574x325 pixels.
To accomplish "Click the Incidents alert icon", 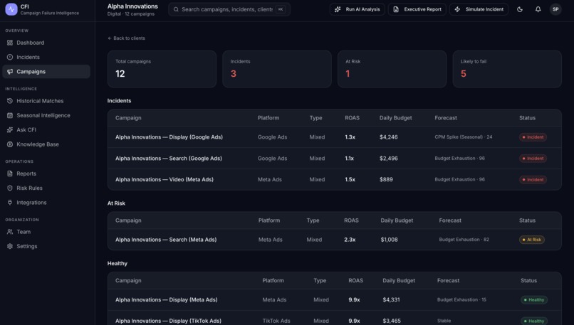I will 10,57.
